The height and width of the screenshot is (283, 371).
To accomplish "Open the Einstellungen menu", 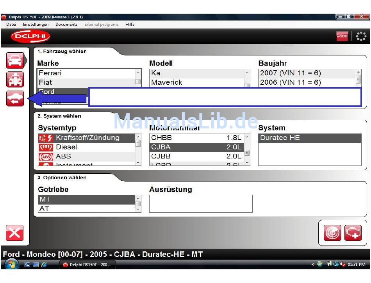I will point(36,24).
